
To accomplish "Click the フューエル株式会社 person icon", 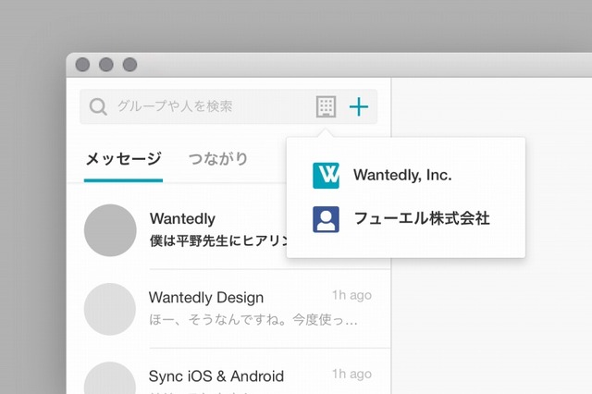I will [x=326, y=219].
